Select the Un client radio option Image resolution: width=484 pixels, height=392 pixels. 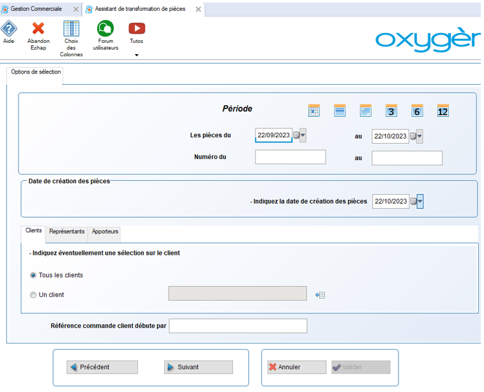coord(33,295)
